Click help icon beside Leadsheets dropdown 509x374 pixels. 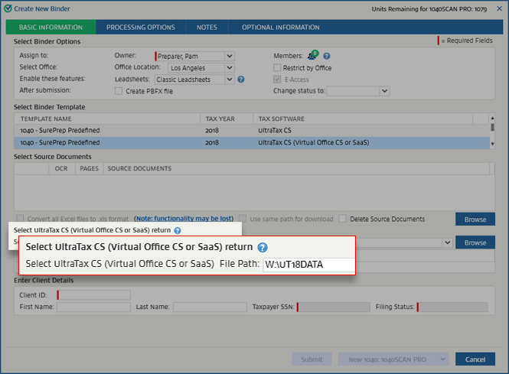pyautogui.click(x=241, y=79)
